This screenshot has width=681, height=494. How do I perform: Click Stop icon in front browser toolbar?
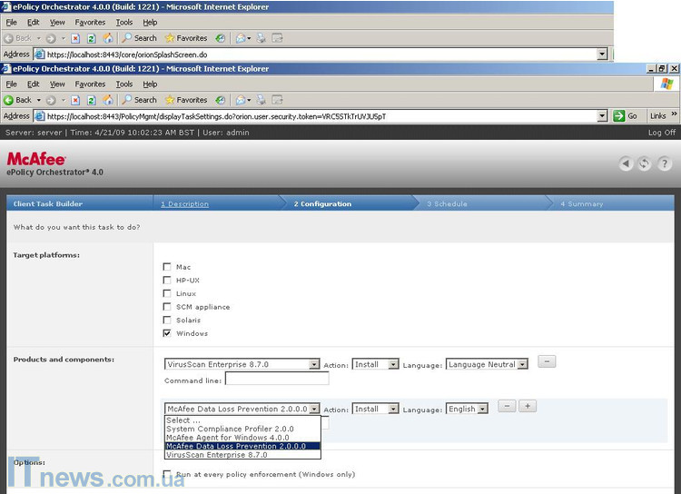tap(75, 100)
